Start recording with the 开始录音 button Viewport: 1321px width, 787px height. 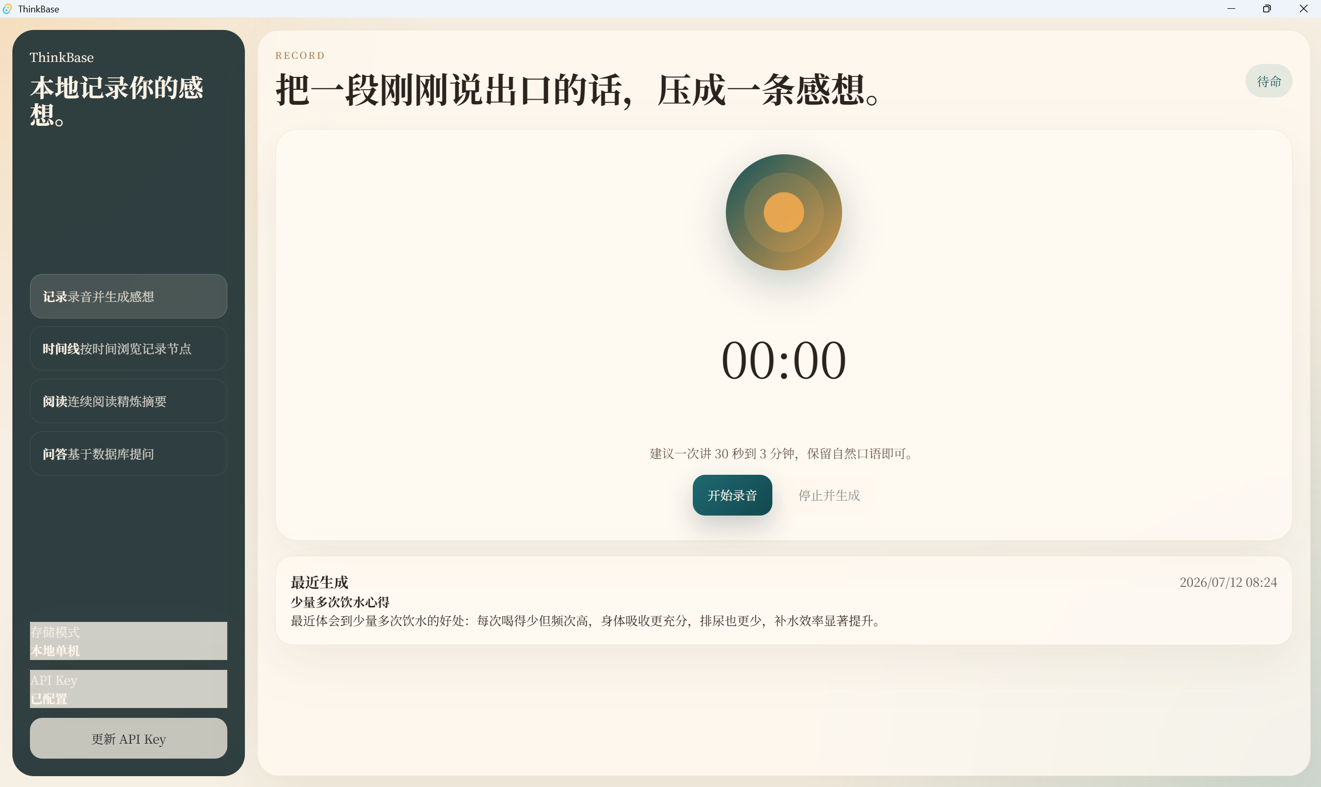(732, 495)
